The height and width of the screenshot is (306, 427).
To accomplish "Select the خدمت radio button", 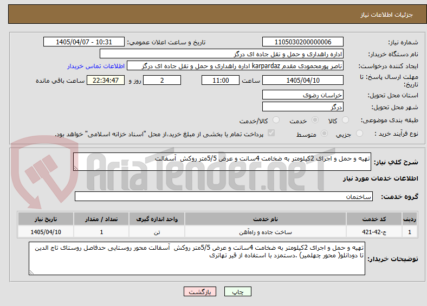I will coord(315,120).
